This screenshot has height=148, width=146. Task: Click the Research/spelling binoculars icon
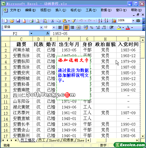(45, 21)
